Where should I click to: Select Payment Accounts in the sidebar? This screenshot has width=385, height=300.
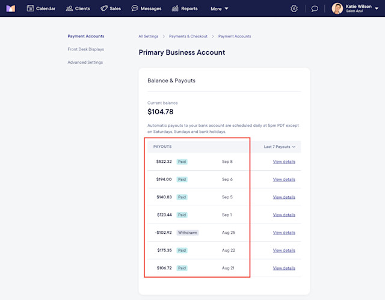click(x=86, y=36)
